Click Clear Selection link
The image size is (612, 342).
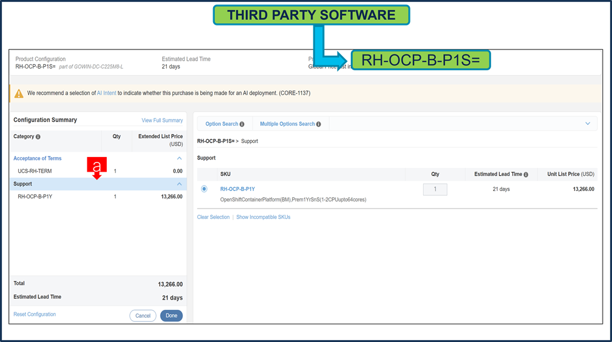(x=213, y=217)
